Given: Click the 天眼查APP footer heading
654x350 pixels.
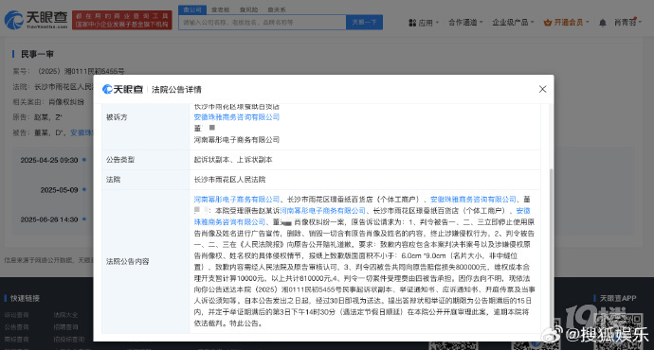Looking at the screenshot, I should 618,298.
